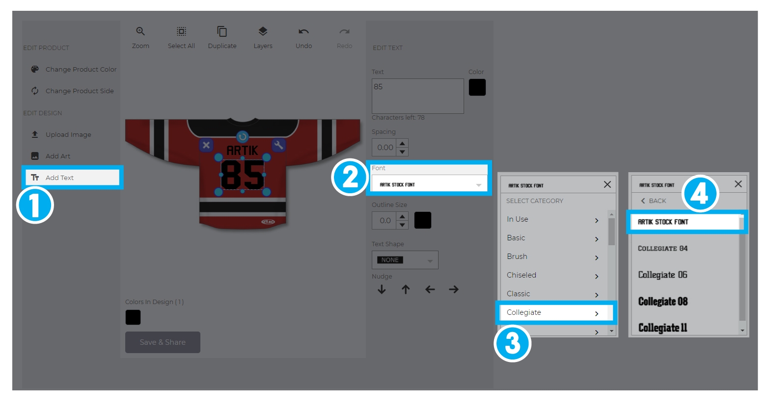Screen dimensions: 772x410
Task: Open the Font dropdown
Action: [429, 184]
